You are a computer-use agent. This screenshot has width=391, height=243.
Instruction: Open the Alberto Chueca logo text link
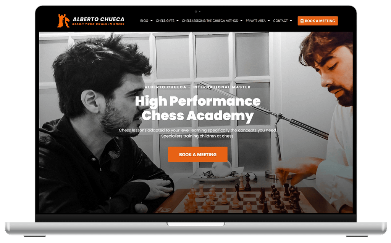coord(98,19)
